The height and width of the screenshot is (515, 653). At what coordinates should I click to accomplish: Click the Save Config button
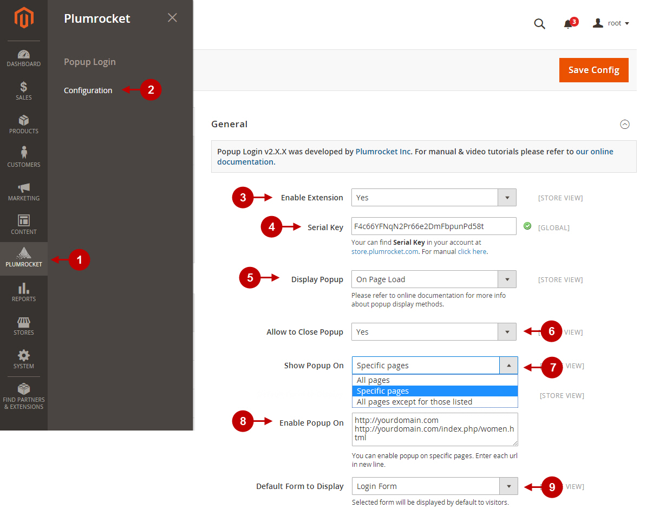pos(594,70)
